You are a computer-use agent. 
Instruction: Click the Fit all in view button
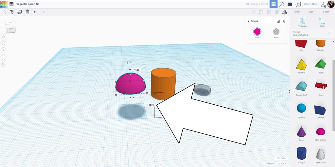[3, 43]
